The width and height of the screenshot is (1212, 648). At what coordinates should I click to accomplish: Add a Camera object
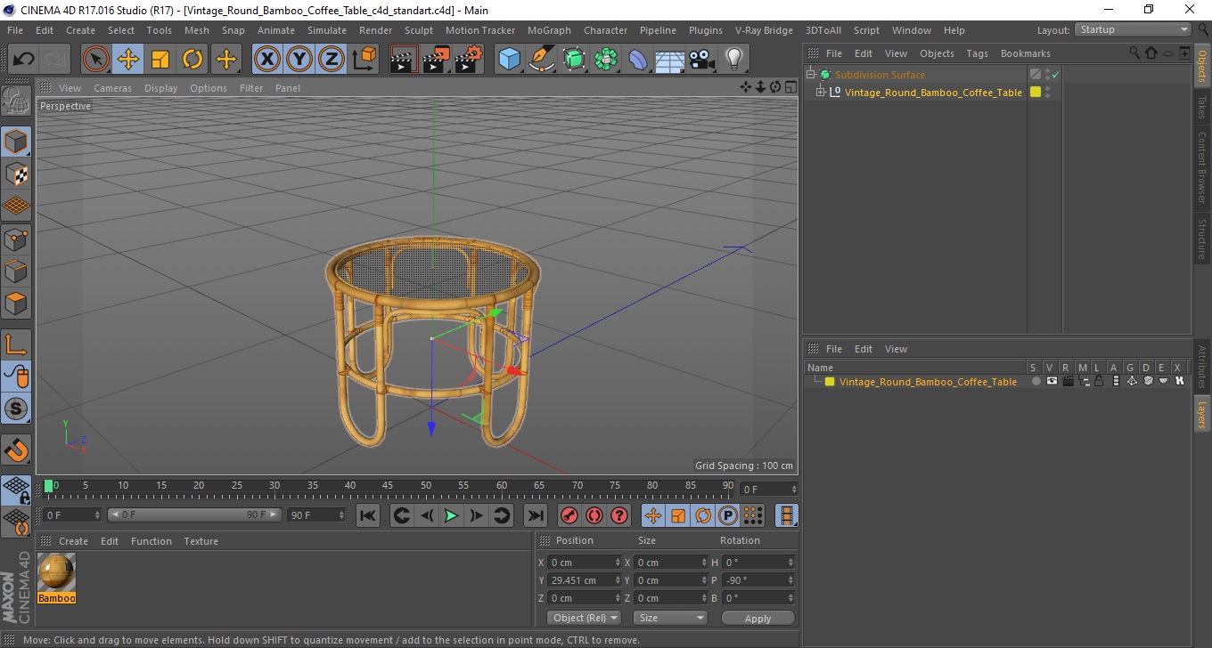[701, 60]
